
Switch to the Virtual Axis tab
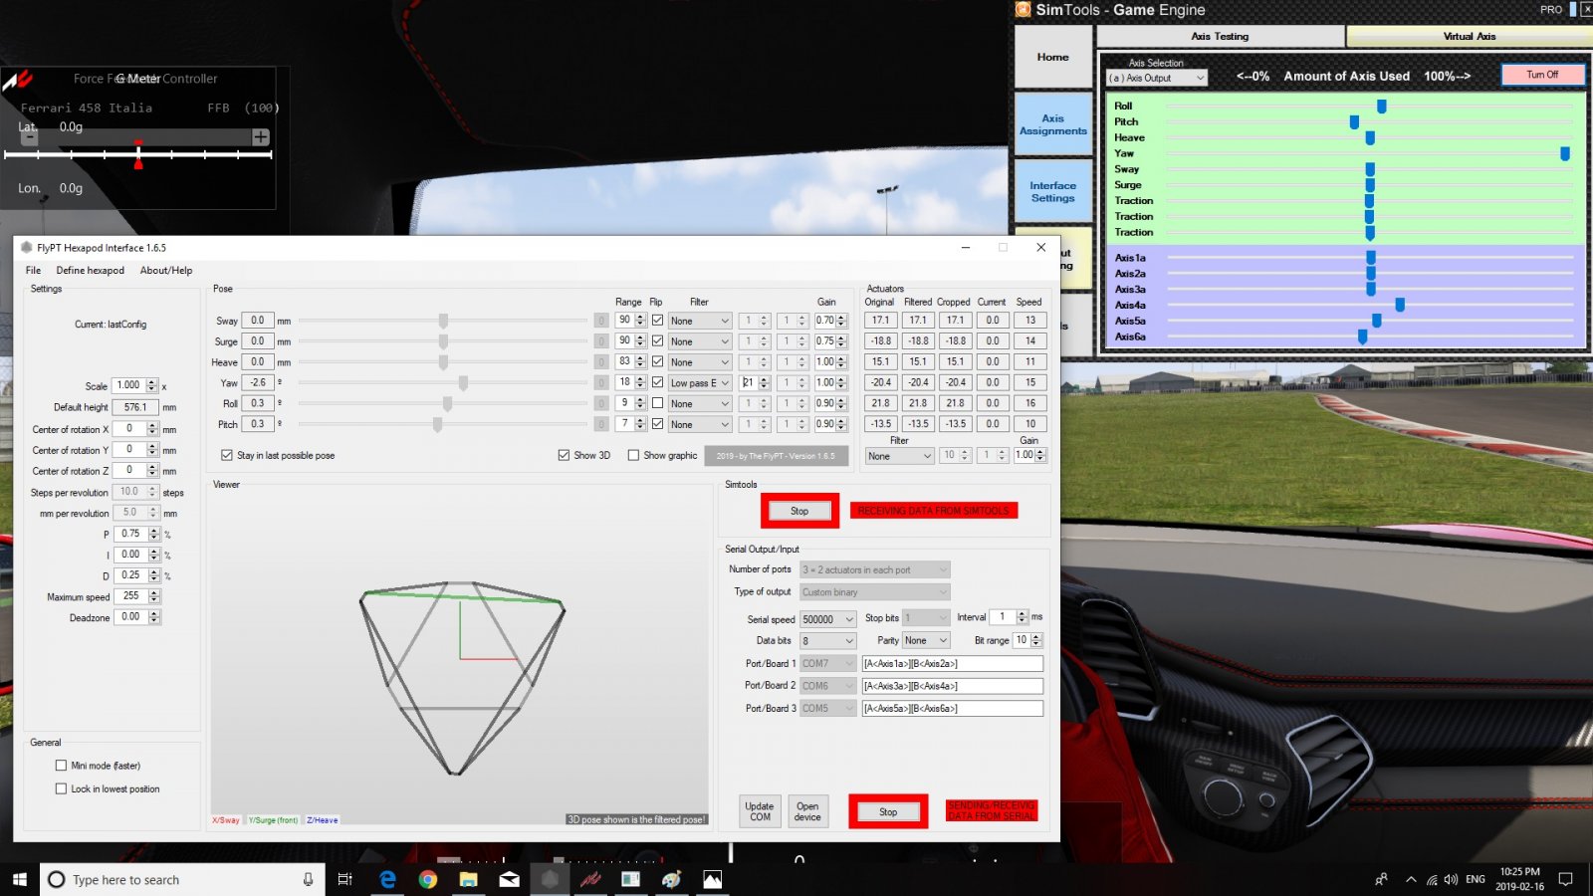1469,36
